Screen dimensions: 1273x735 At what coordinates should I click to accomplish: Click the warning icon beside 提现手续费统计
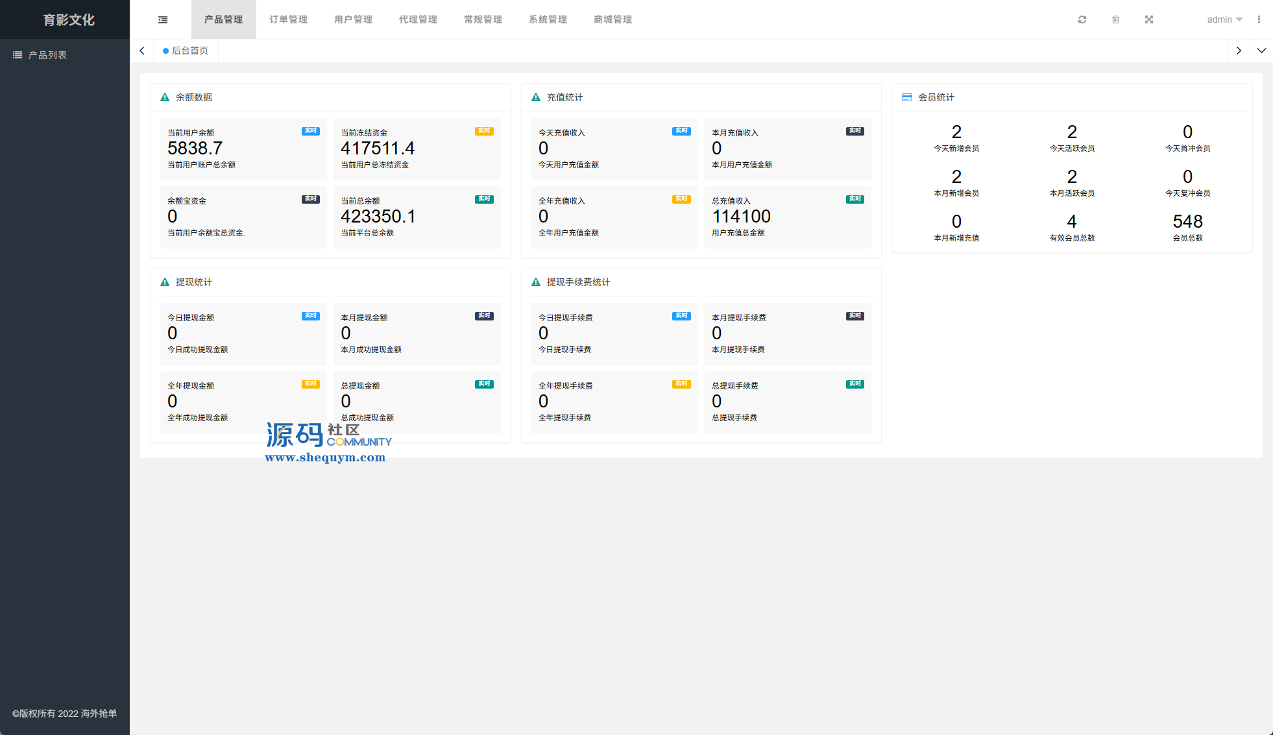coord(536,282)
